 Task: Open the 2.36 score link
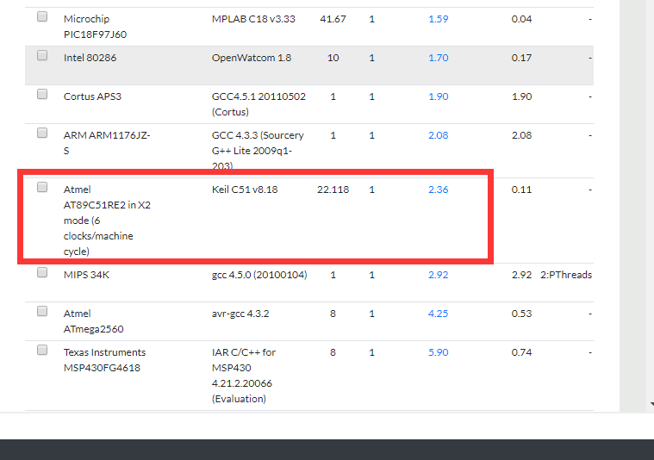pos(439,190)
